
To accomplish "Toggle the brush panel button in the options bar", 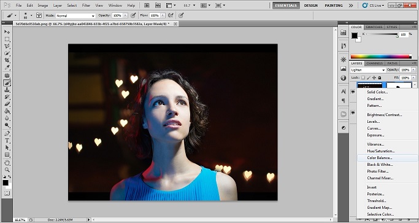I will coord(39,15).
